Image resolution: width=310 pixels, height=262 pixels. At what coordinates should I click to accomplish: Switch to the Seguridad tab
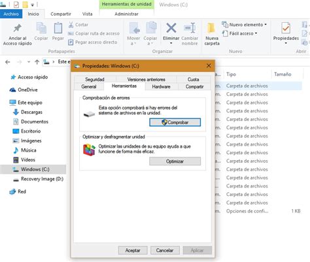(x=95, y=79)
